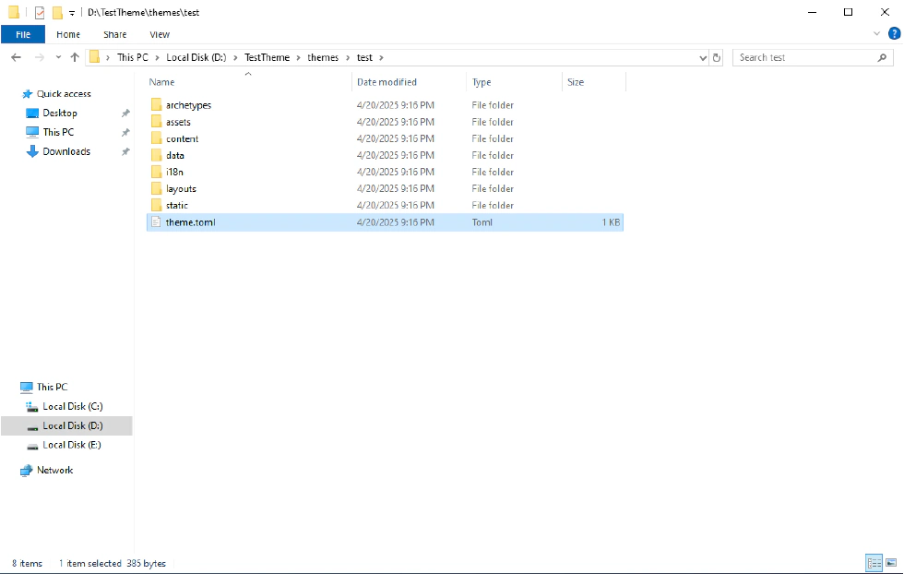Select Local Disk (C:) in navigation pane
The image size is (904, 574).
point(72,406)
